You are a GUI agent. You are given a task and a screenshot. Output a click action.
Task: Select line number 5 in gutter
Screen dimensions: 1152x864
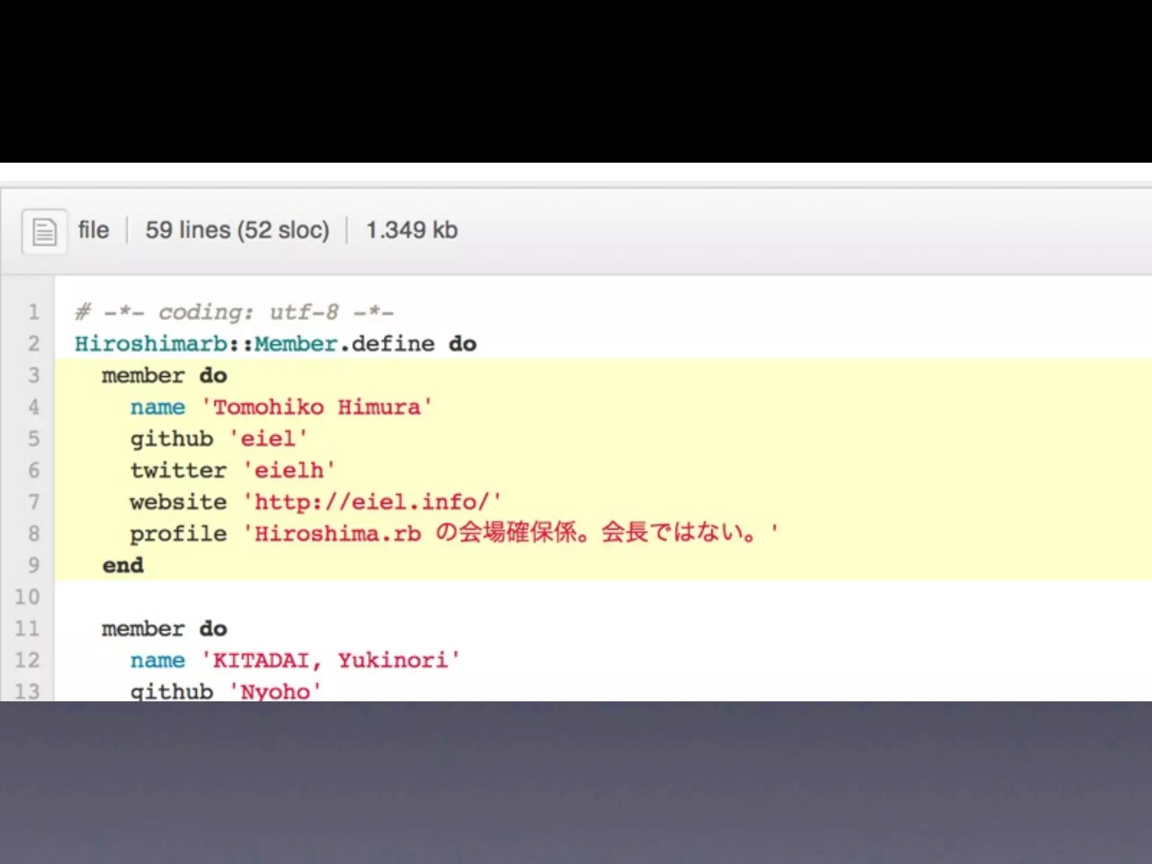[x=34, y=439]
